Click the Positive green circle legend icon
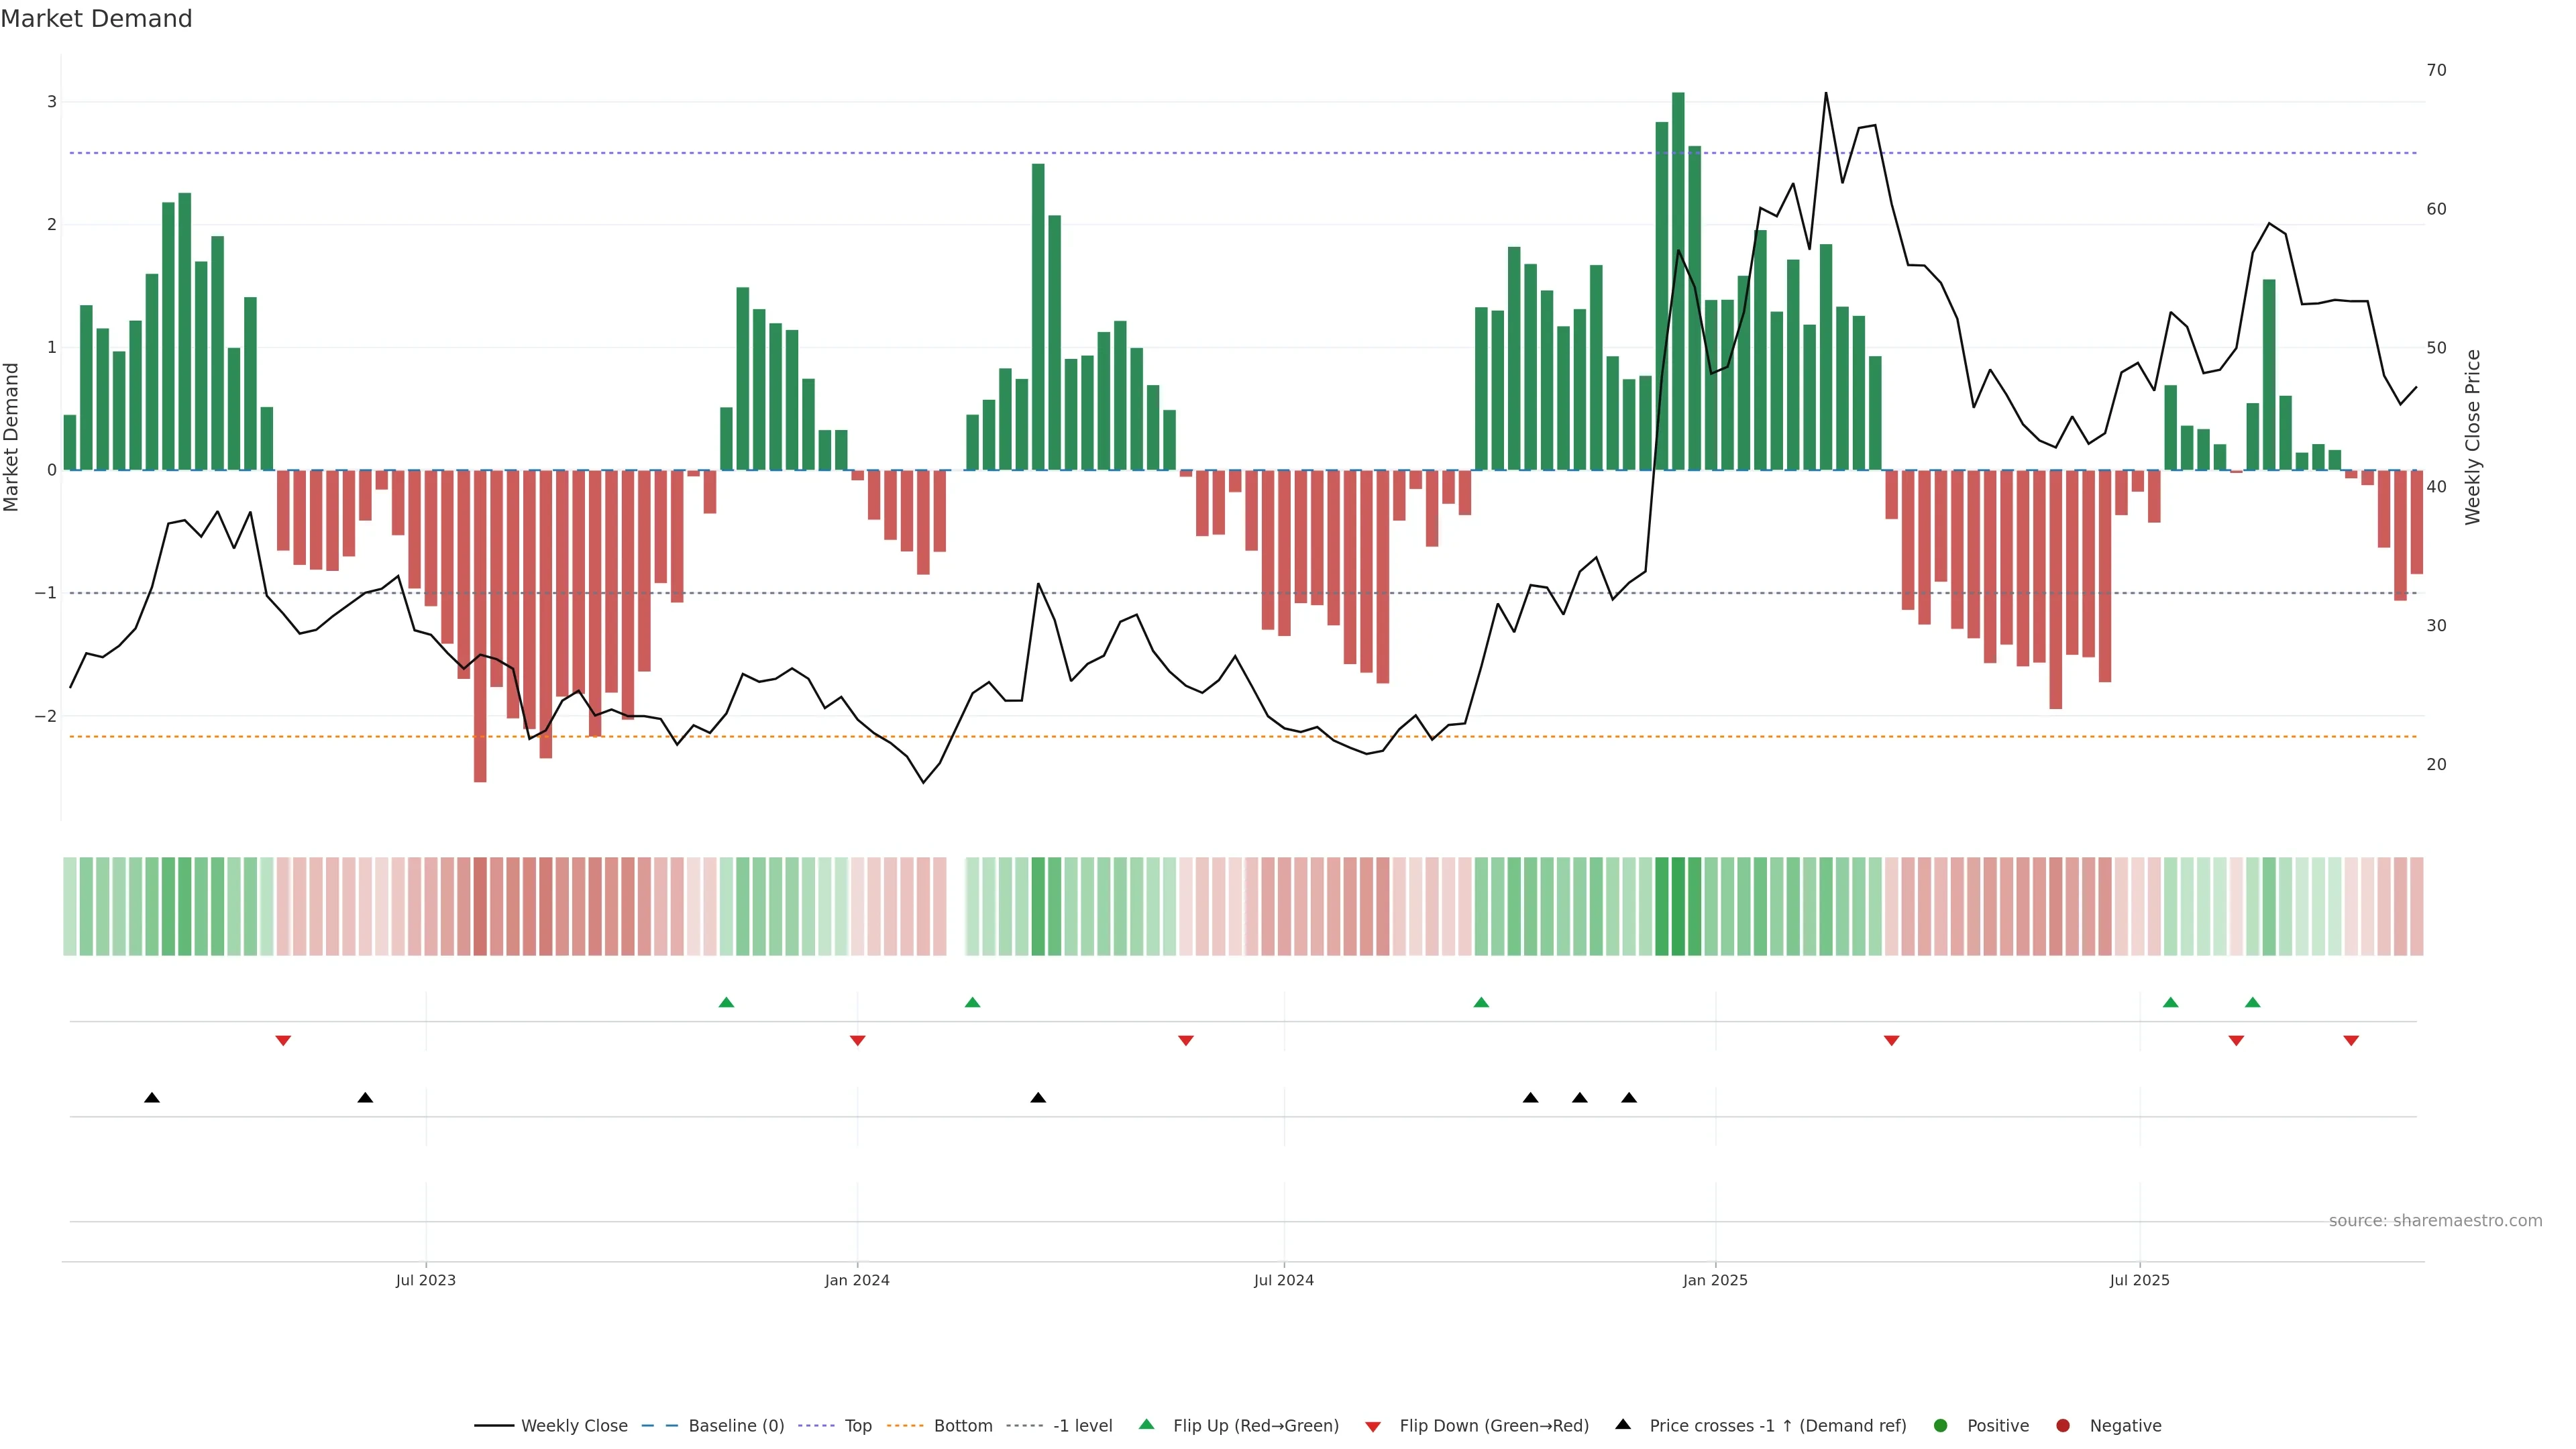This screenshot has height=1449, width=2576. click(x=1941, y=1426)
